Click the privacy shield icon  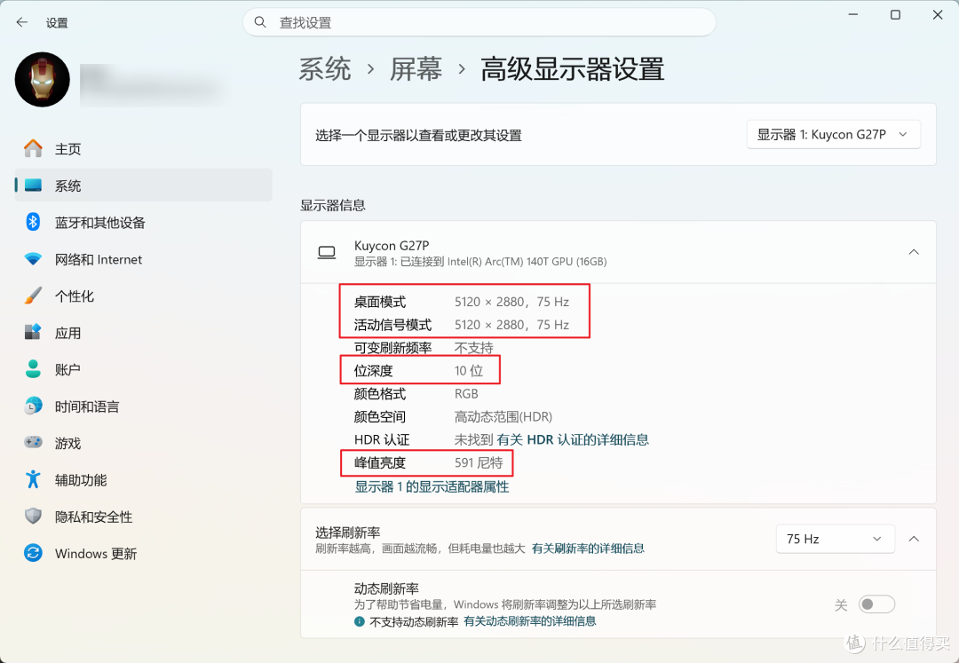pos(33,517)
